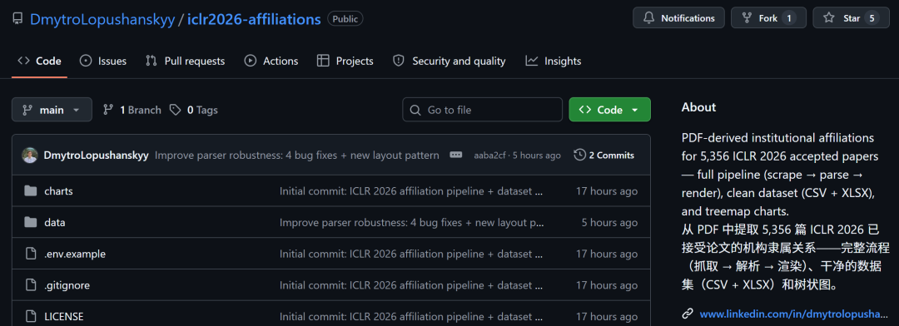Click the charts folder icon
The width and height of the screenshot is (899, 326).
click(x=31, y=190)
